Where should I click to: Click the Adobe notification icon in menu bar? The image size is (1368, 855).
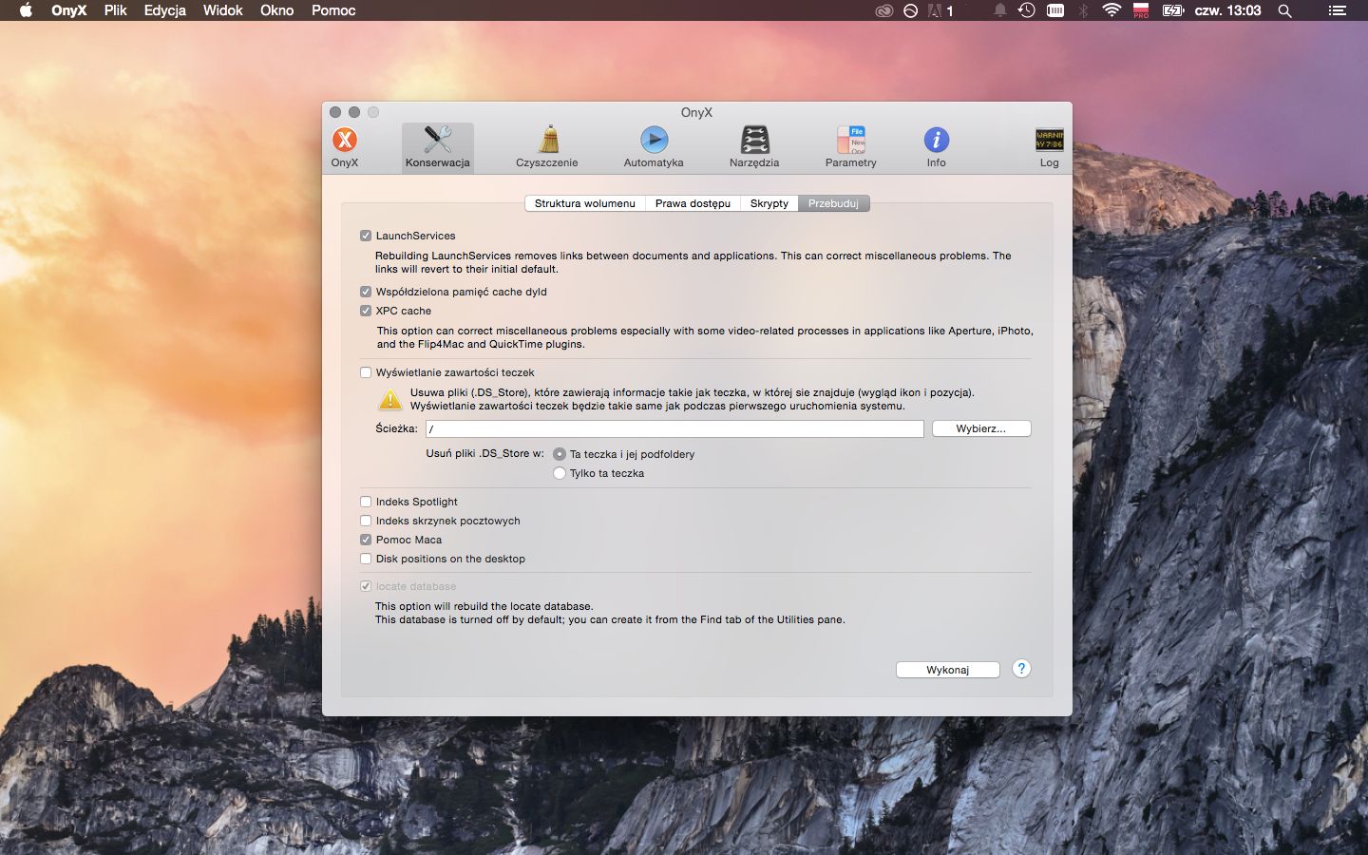click(x=940, y=10)
